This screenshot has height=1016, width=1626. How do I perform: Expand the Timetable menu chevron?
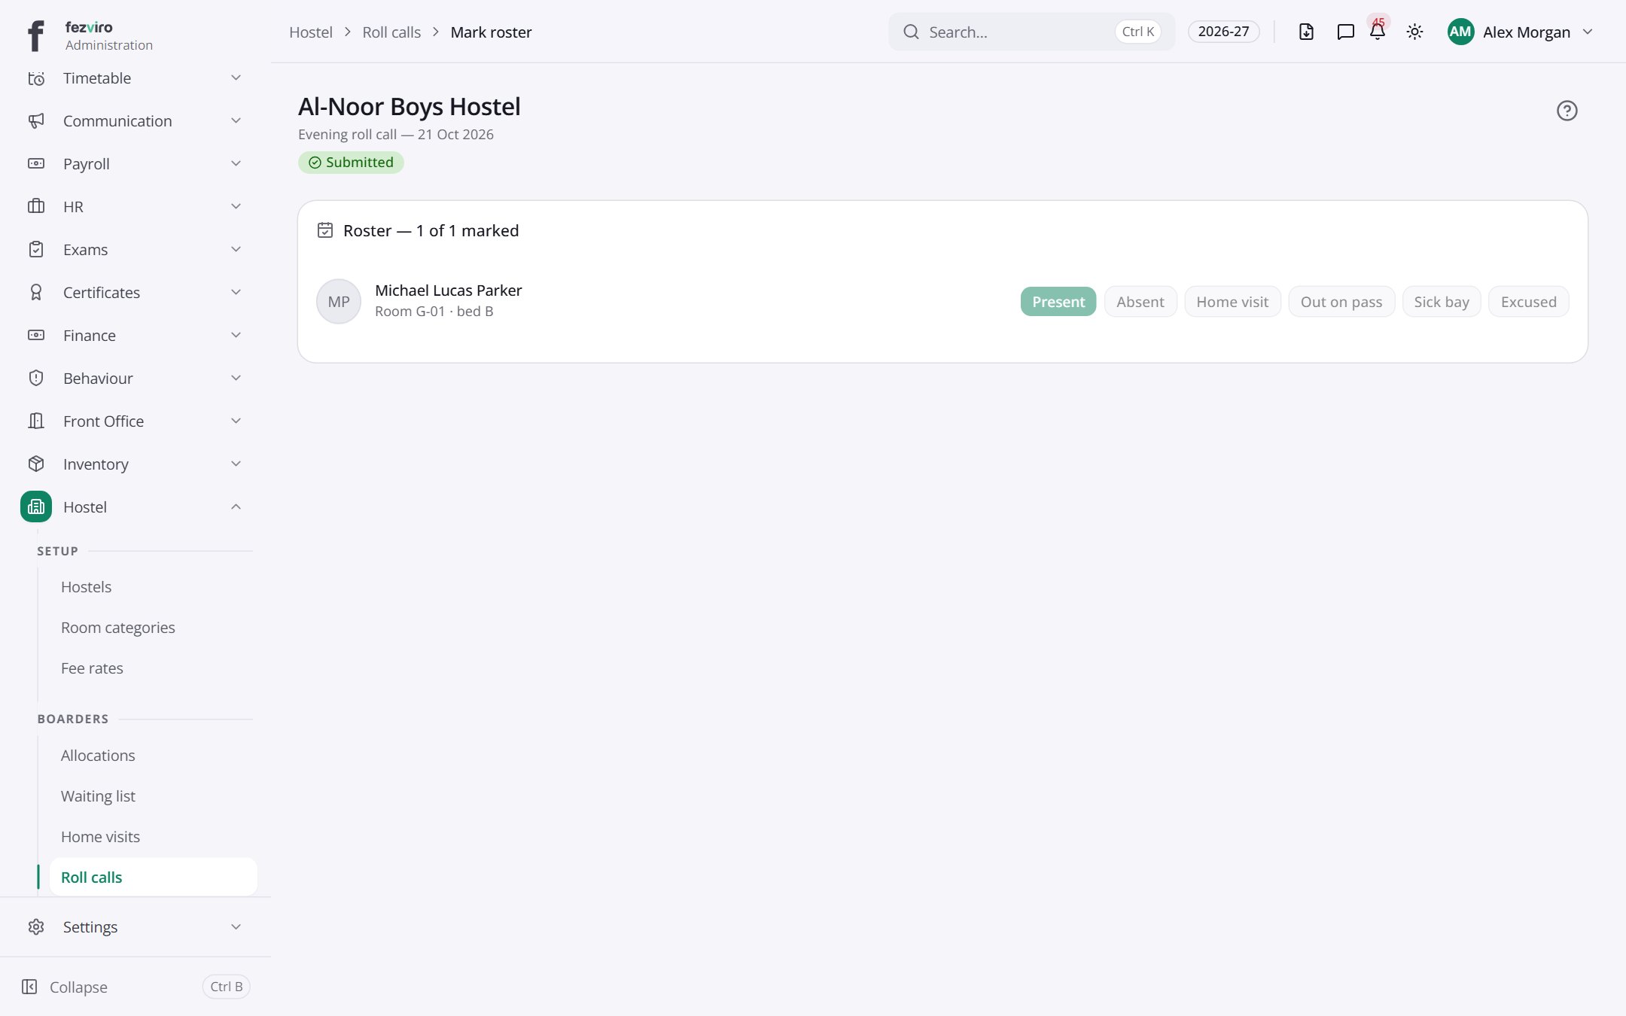(x=236, y=78)
